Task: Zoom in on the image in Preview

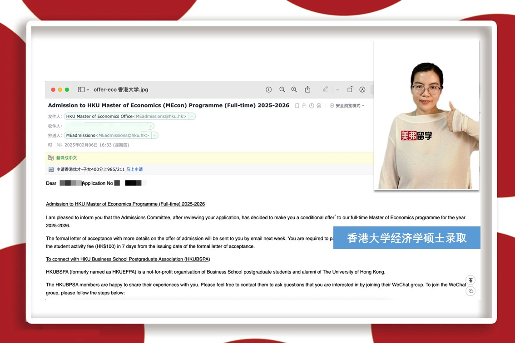Action: pyautogui.click(x=294, y=90)
